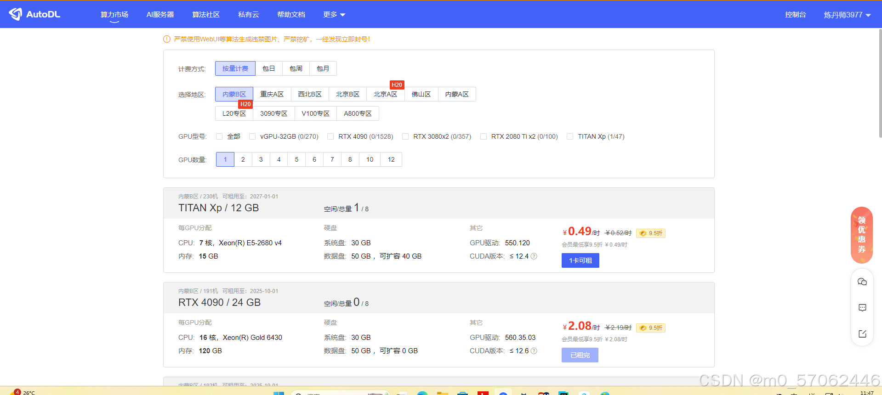Check the 全部 GPU model checkbox

tap(219, 136)
